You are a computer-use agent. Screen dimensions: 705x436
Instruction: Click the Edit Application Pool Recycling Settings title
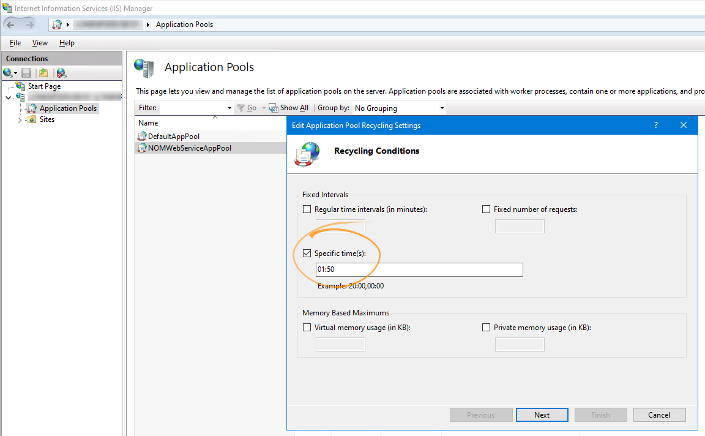point(356,125)
